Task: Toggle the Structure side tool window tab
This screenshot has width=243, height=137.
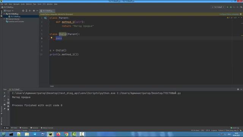Action: pos(2,110)
